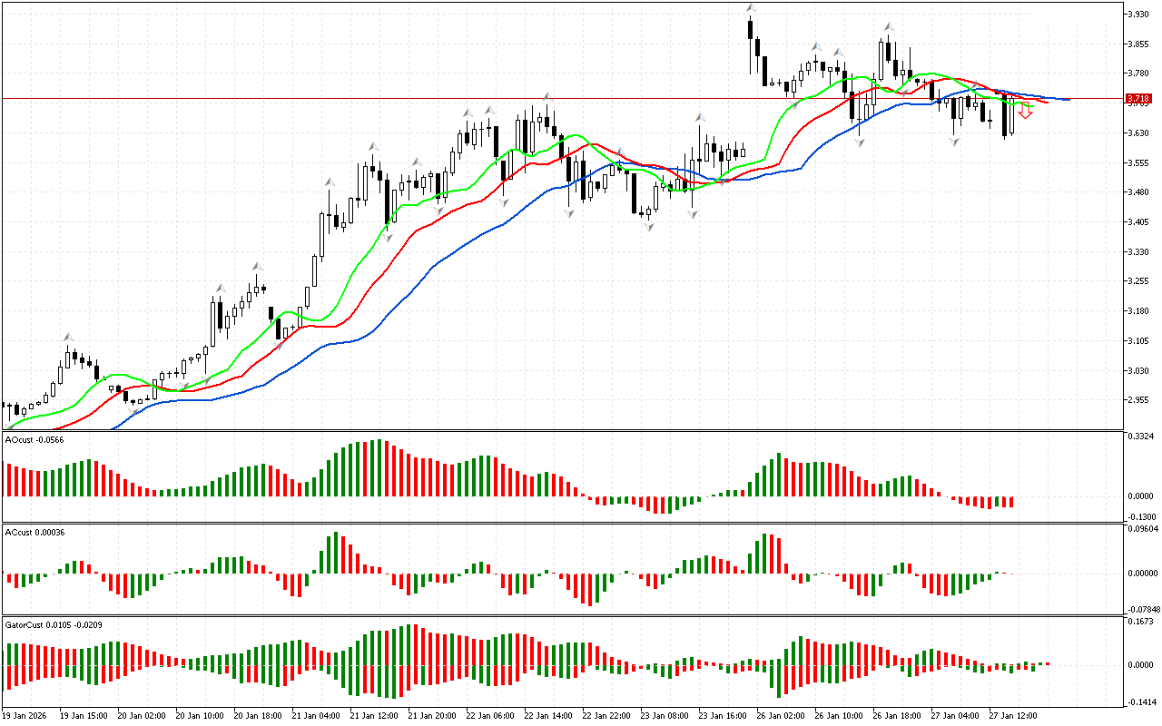Click the fractal arrow above the highest candle
1162x726 pixels.
[751, 8]
